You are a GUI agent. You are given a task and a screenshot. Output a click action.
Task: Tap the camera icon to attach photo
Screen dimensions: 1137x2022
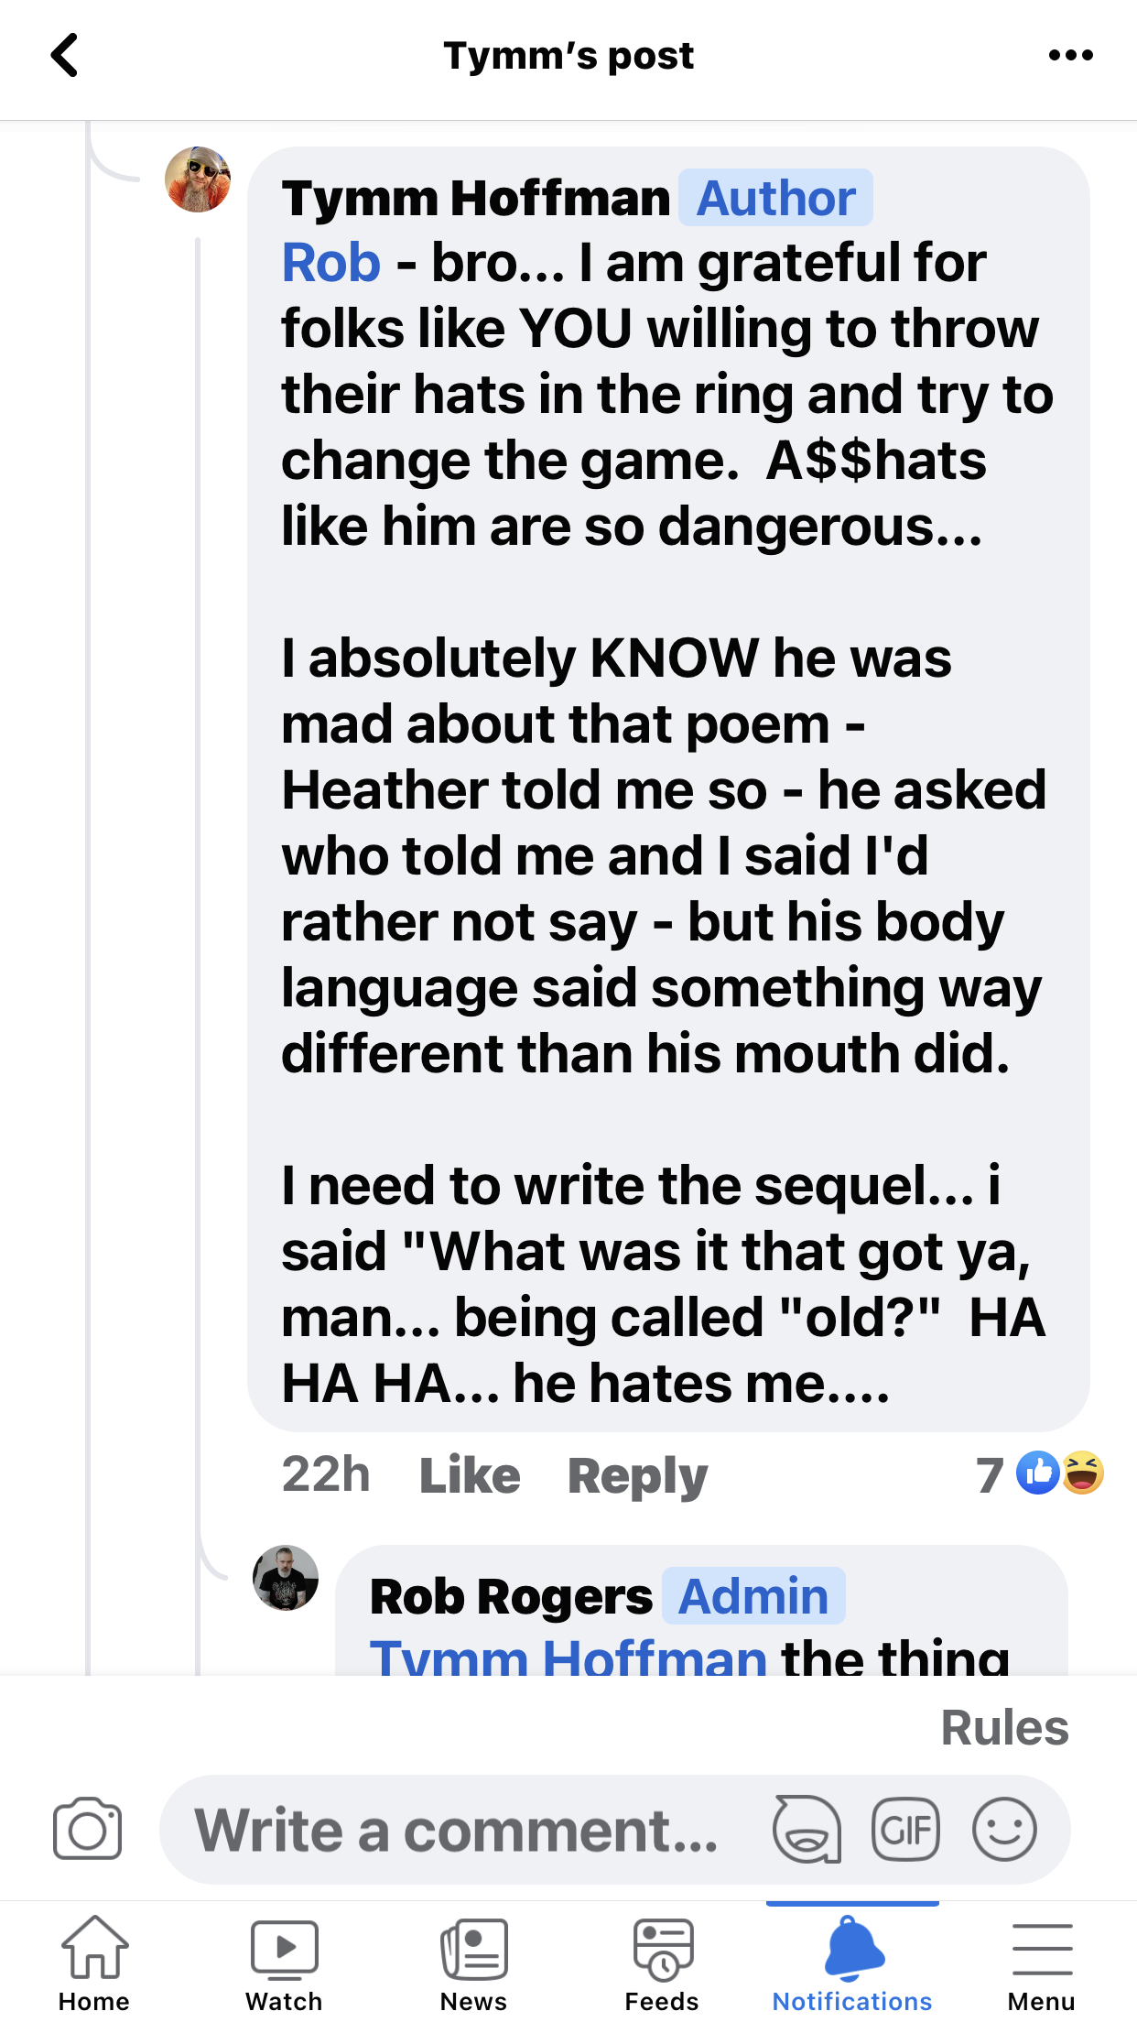point(87,1830)
